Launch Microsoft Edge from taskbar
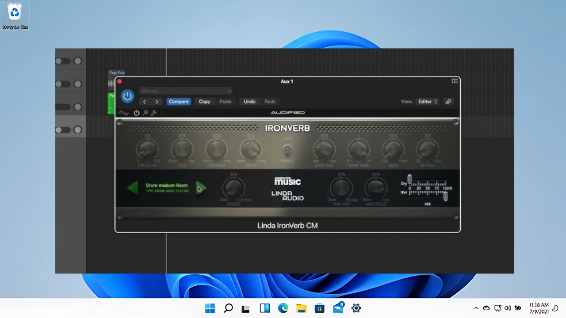The image size is (566, 318). (283, 308)
